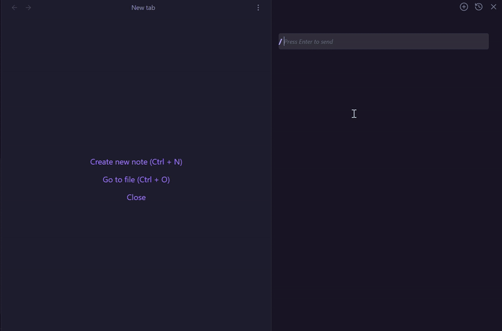Close the chat side panel
Screen dimensions: 502x331
click(493, 7)
